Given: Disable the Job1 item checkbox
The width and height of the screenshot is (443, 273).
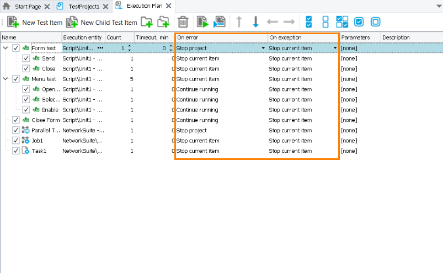Looking at the screenshot, I should (x=15, y=141).
